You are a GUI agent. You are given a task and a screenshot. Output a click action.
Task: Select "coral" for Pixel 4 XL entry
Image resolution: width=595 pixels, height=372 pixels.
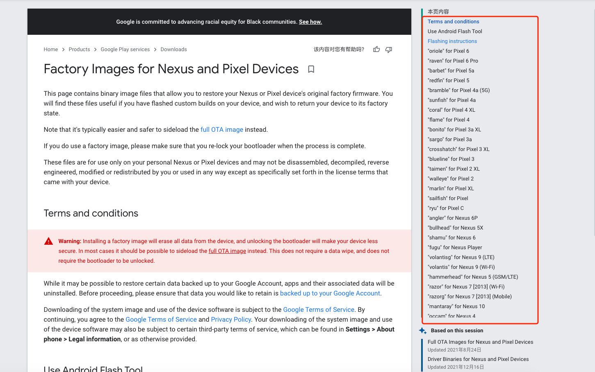click(451, 110)
